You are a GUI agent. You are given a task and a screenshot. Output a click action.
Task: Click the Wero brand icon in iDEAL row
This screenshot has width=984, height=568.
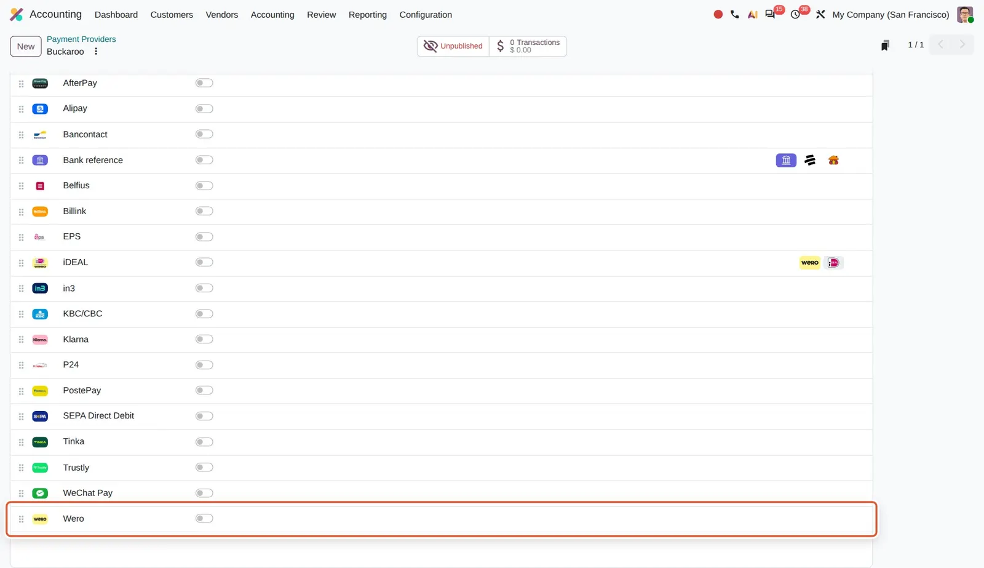(810, 263)
